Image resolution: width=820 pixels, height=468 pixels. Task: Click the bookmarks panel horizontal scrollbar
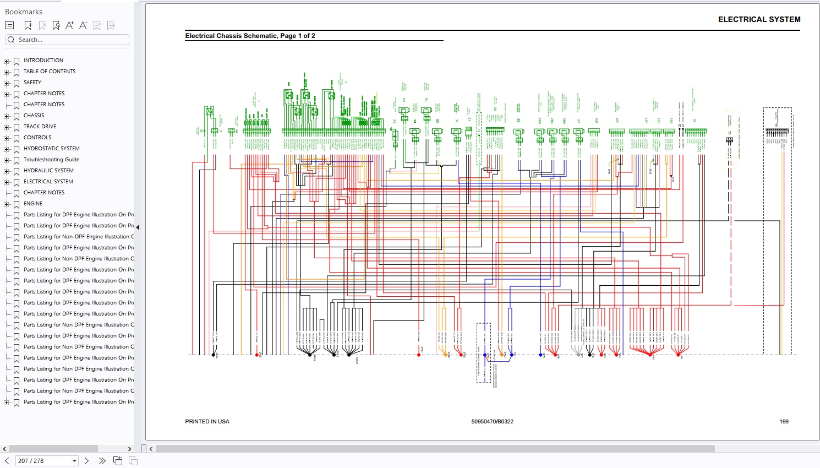[x=67, y=449]
